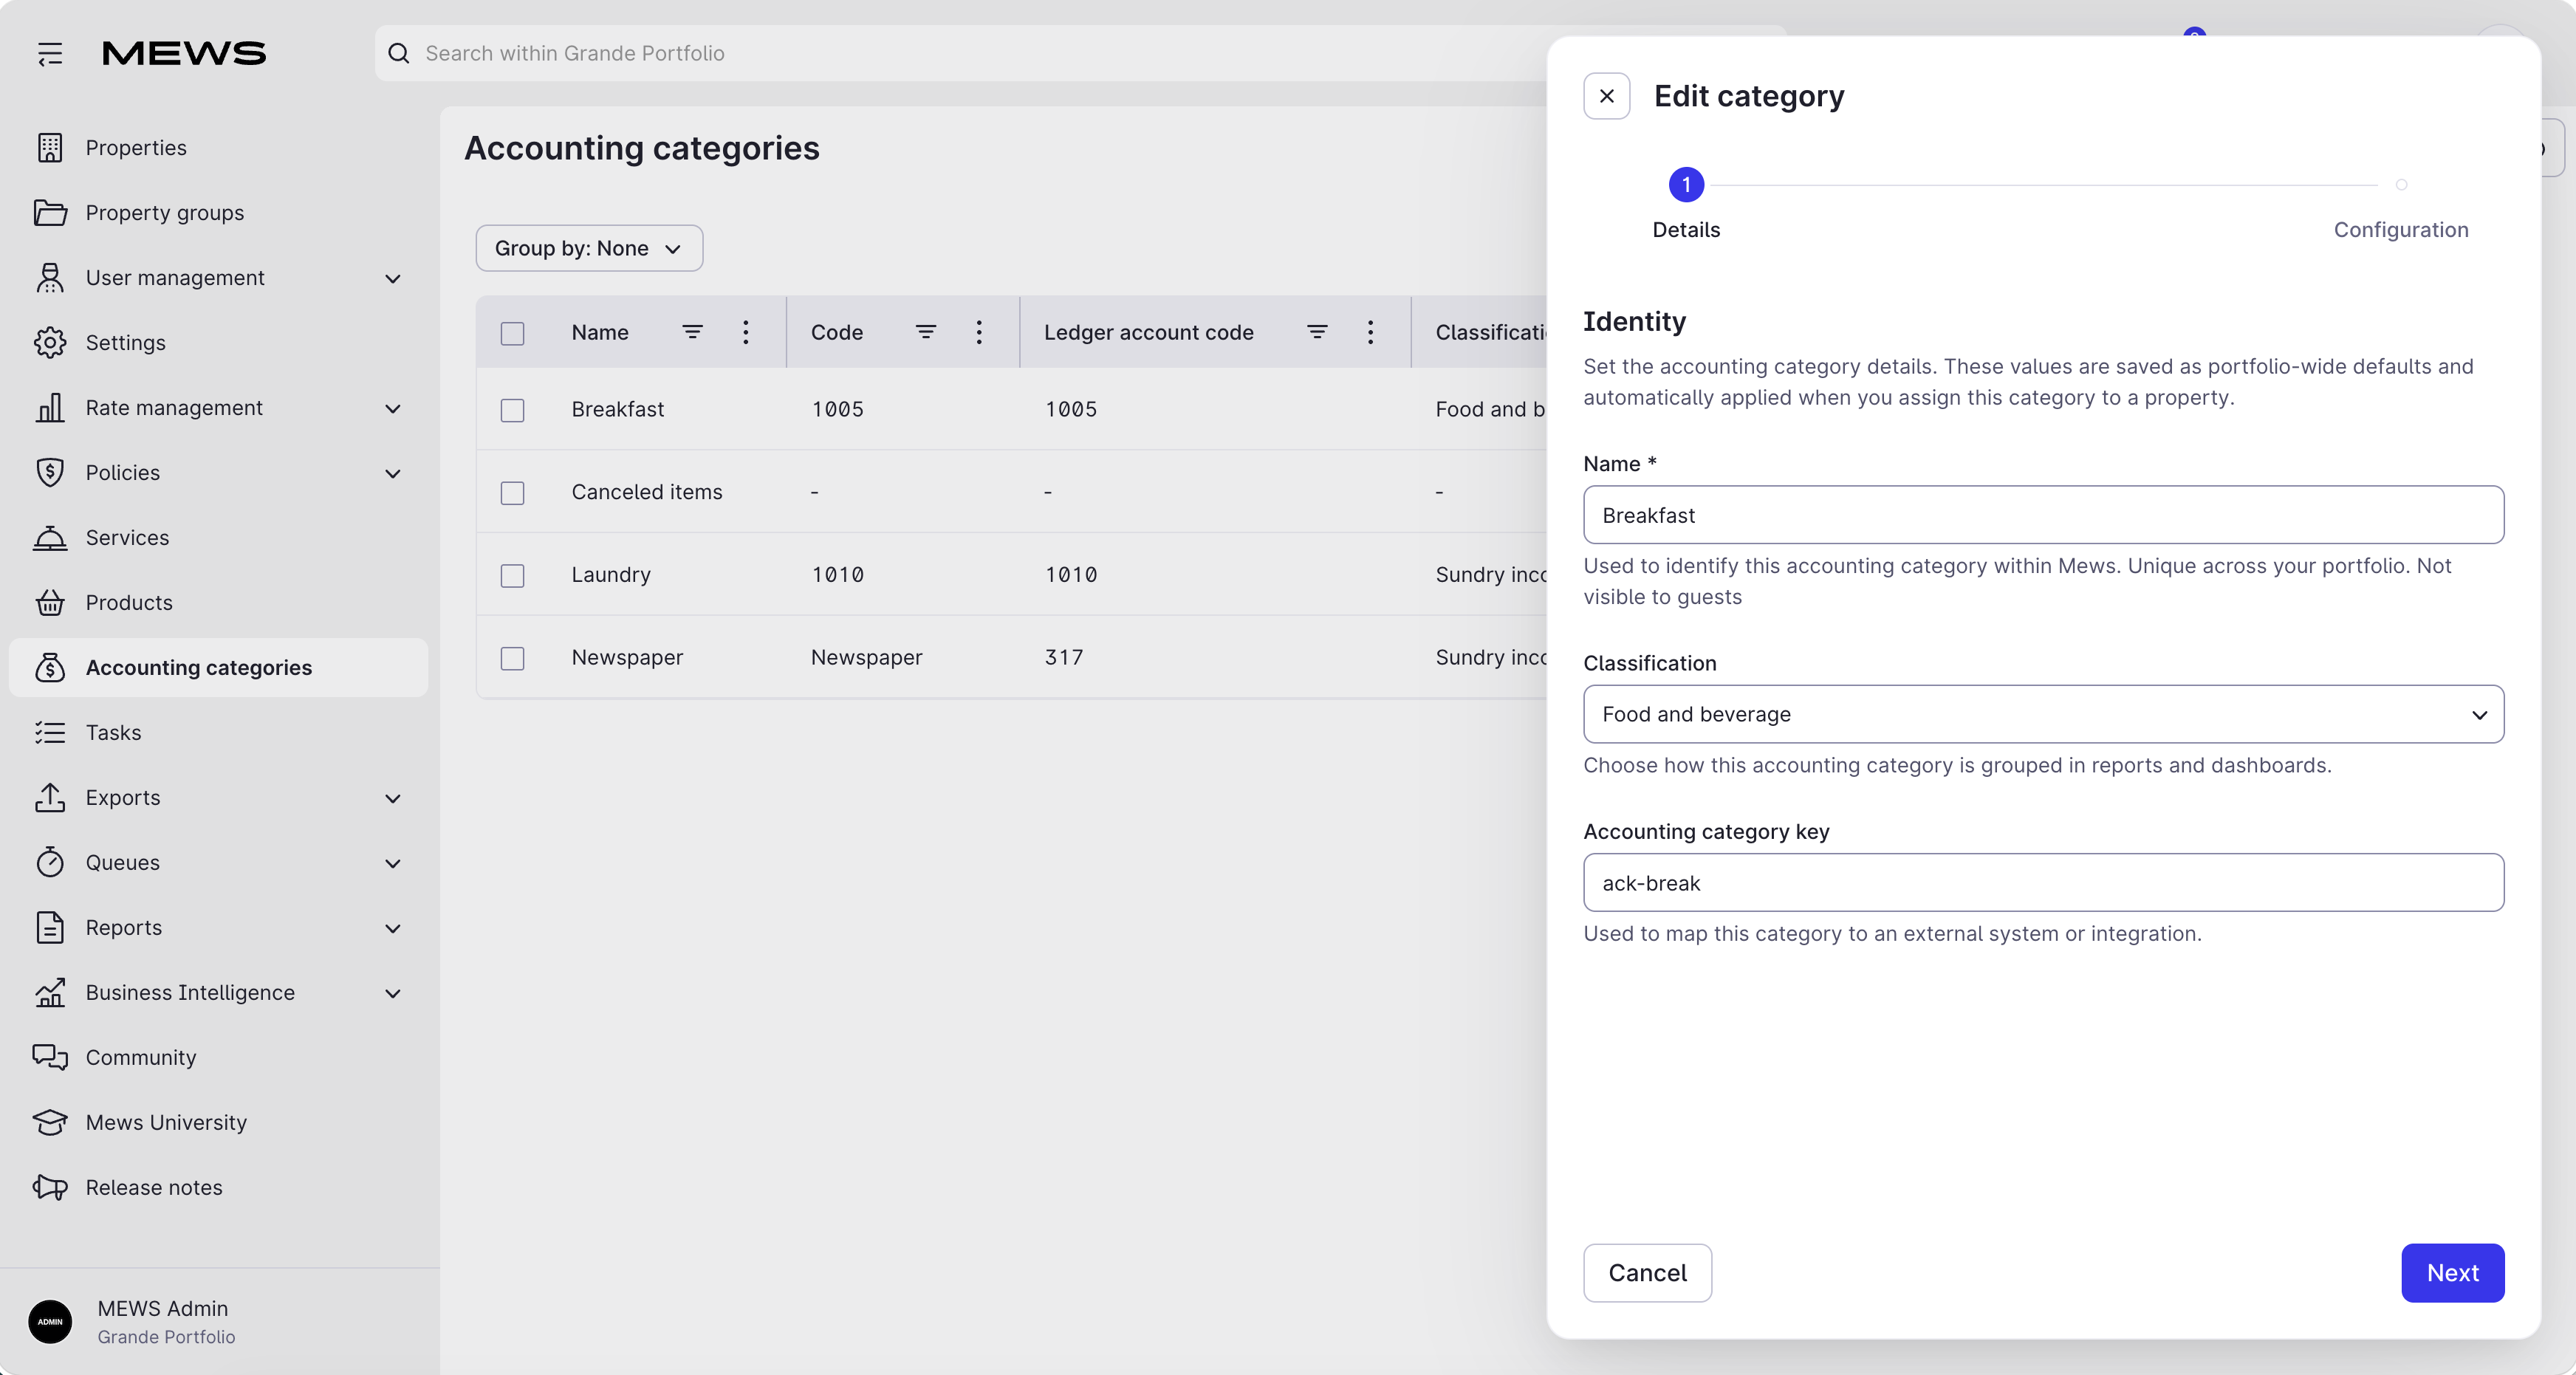This screenshot has width=2576, height=1375.
Task: Expand Reports chevron
Action: coord(393,929)
